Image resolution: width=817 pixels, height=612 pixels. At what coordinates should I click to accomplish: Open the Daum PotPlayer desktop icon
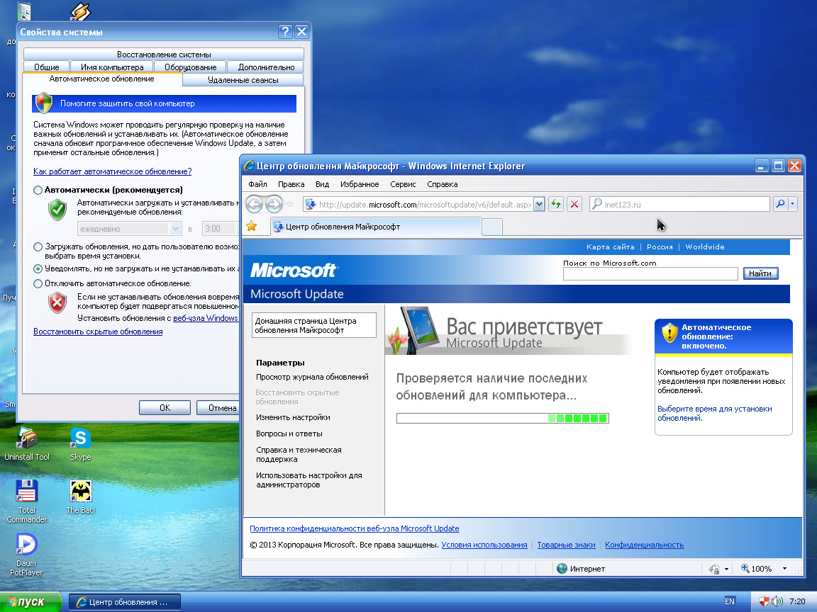[x=26, y=544]
